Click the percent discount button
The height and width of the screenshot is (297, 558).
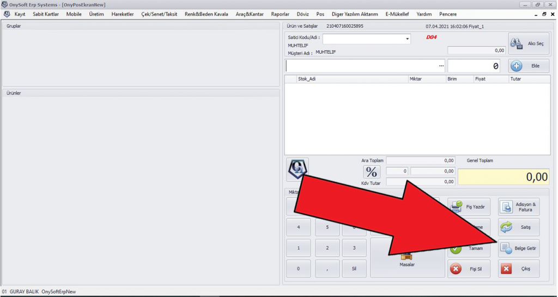(x=372, y=172)
